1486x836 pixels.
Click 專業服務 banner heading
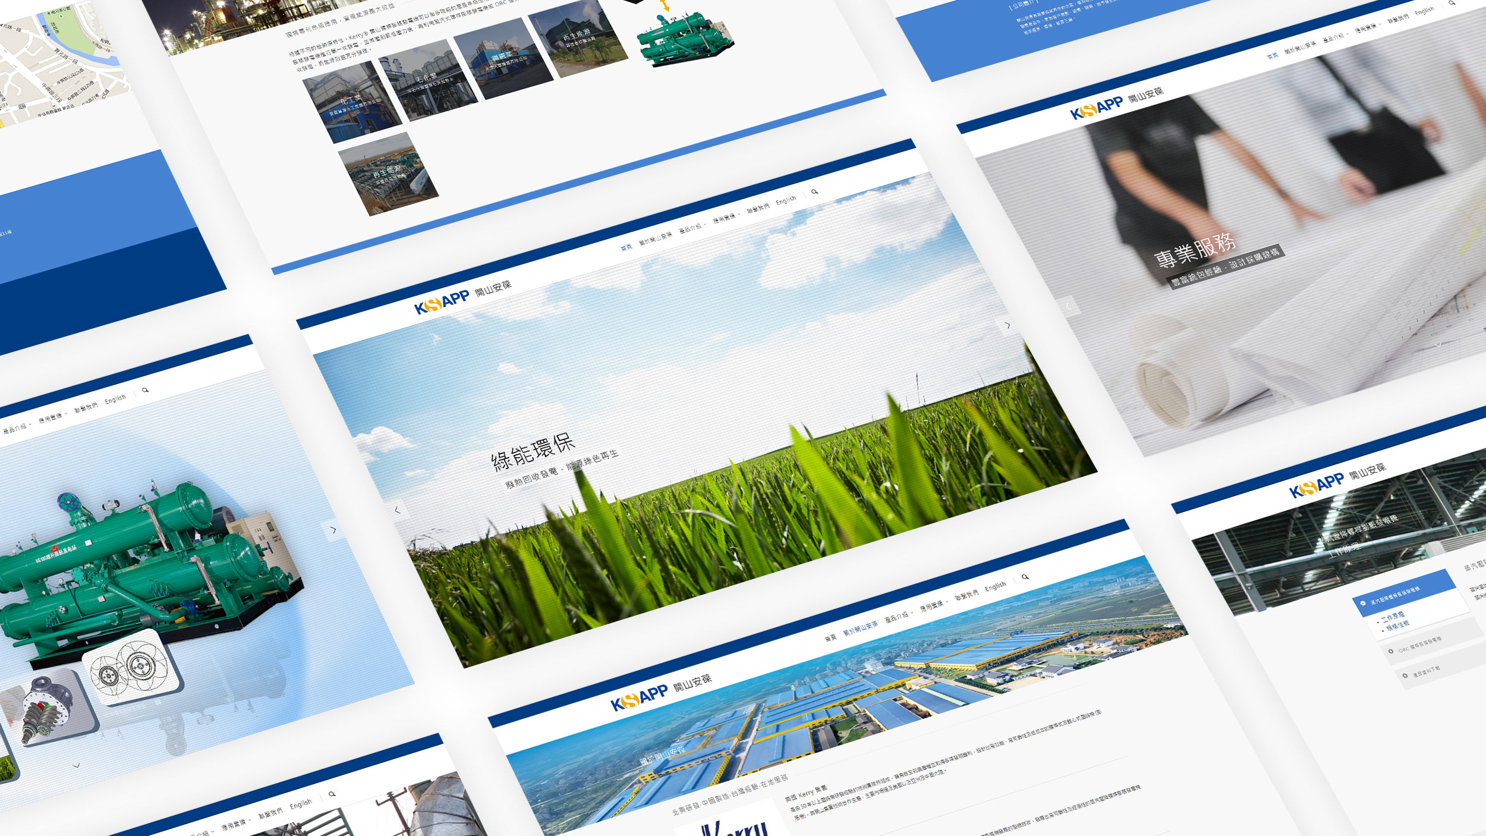coord(1195,250)
